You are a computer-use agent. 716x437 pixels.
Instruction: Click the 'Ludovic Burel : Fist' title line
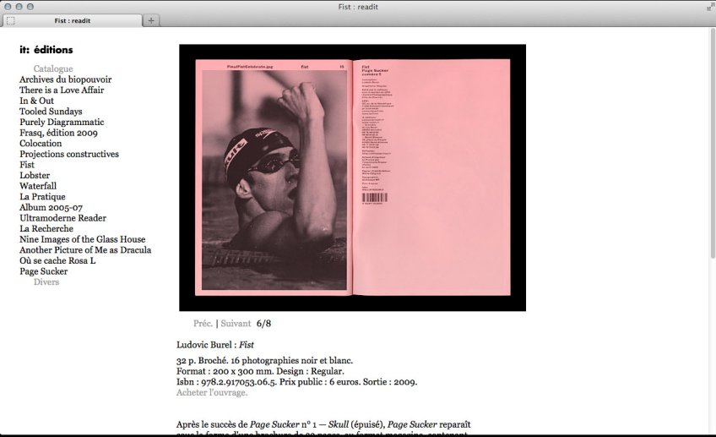tap(215, 345)
